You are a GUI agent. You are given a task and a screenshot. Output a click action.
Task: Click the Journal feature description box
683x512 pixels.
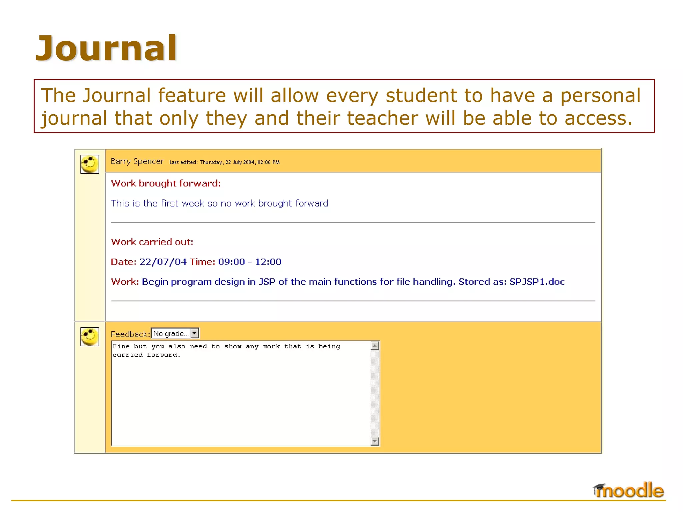click(x=344, y=106)
